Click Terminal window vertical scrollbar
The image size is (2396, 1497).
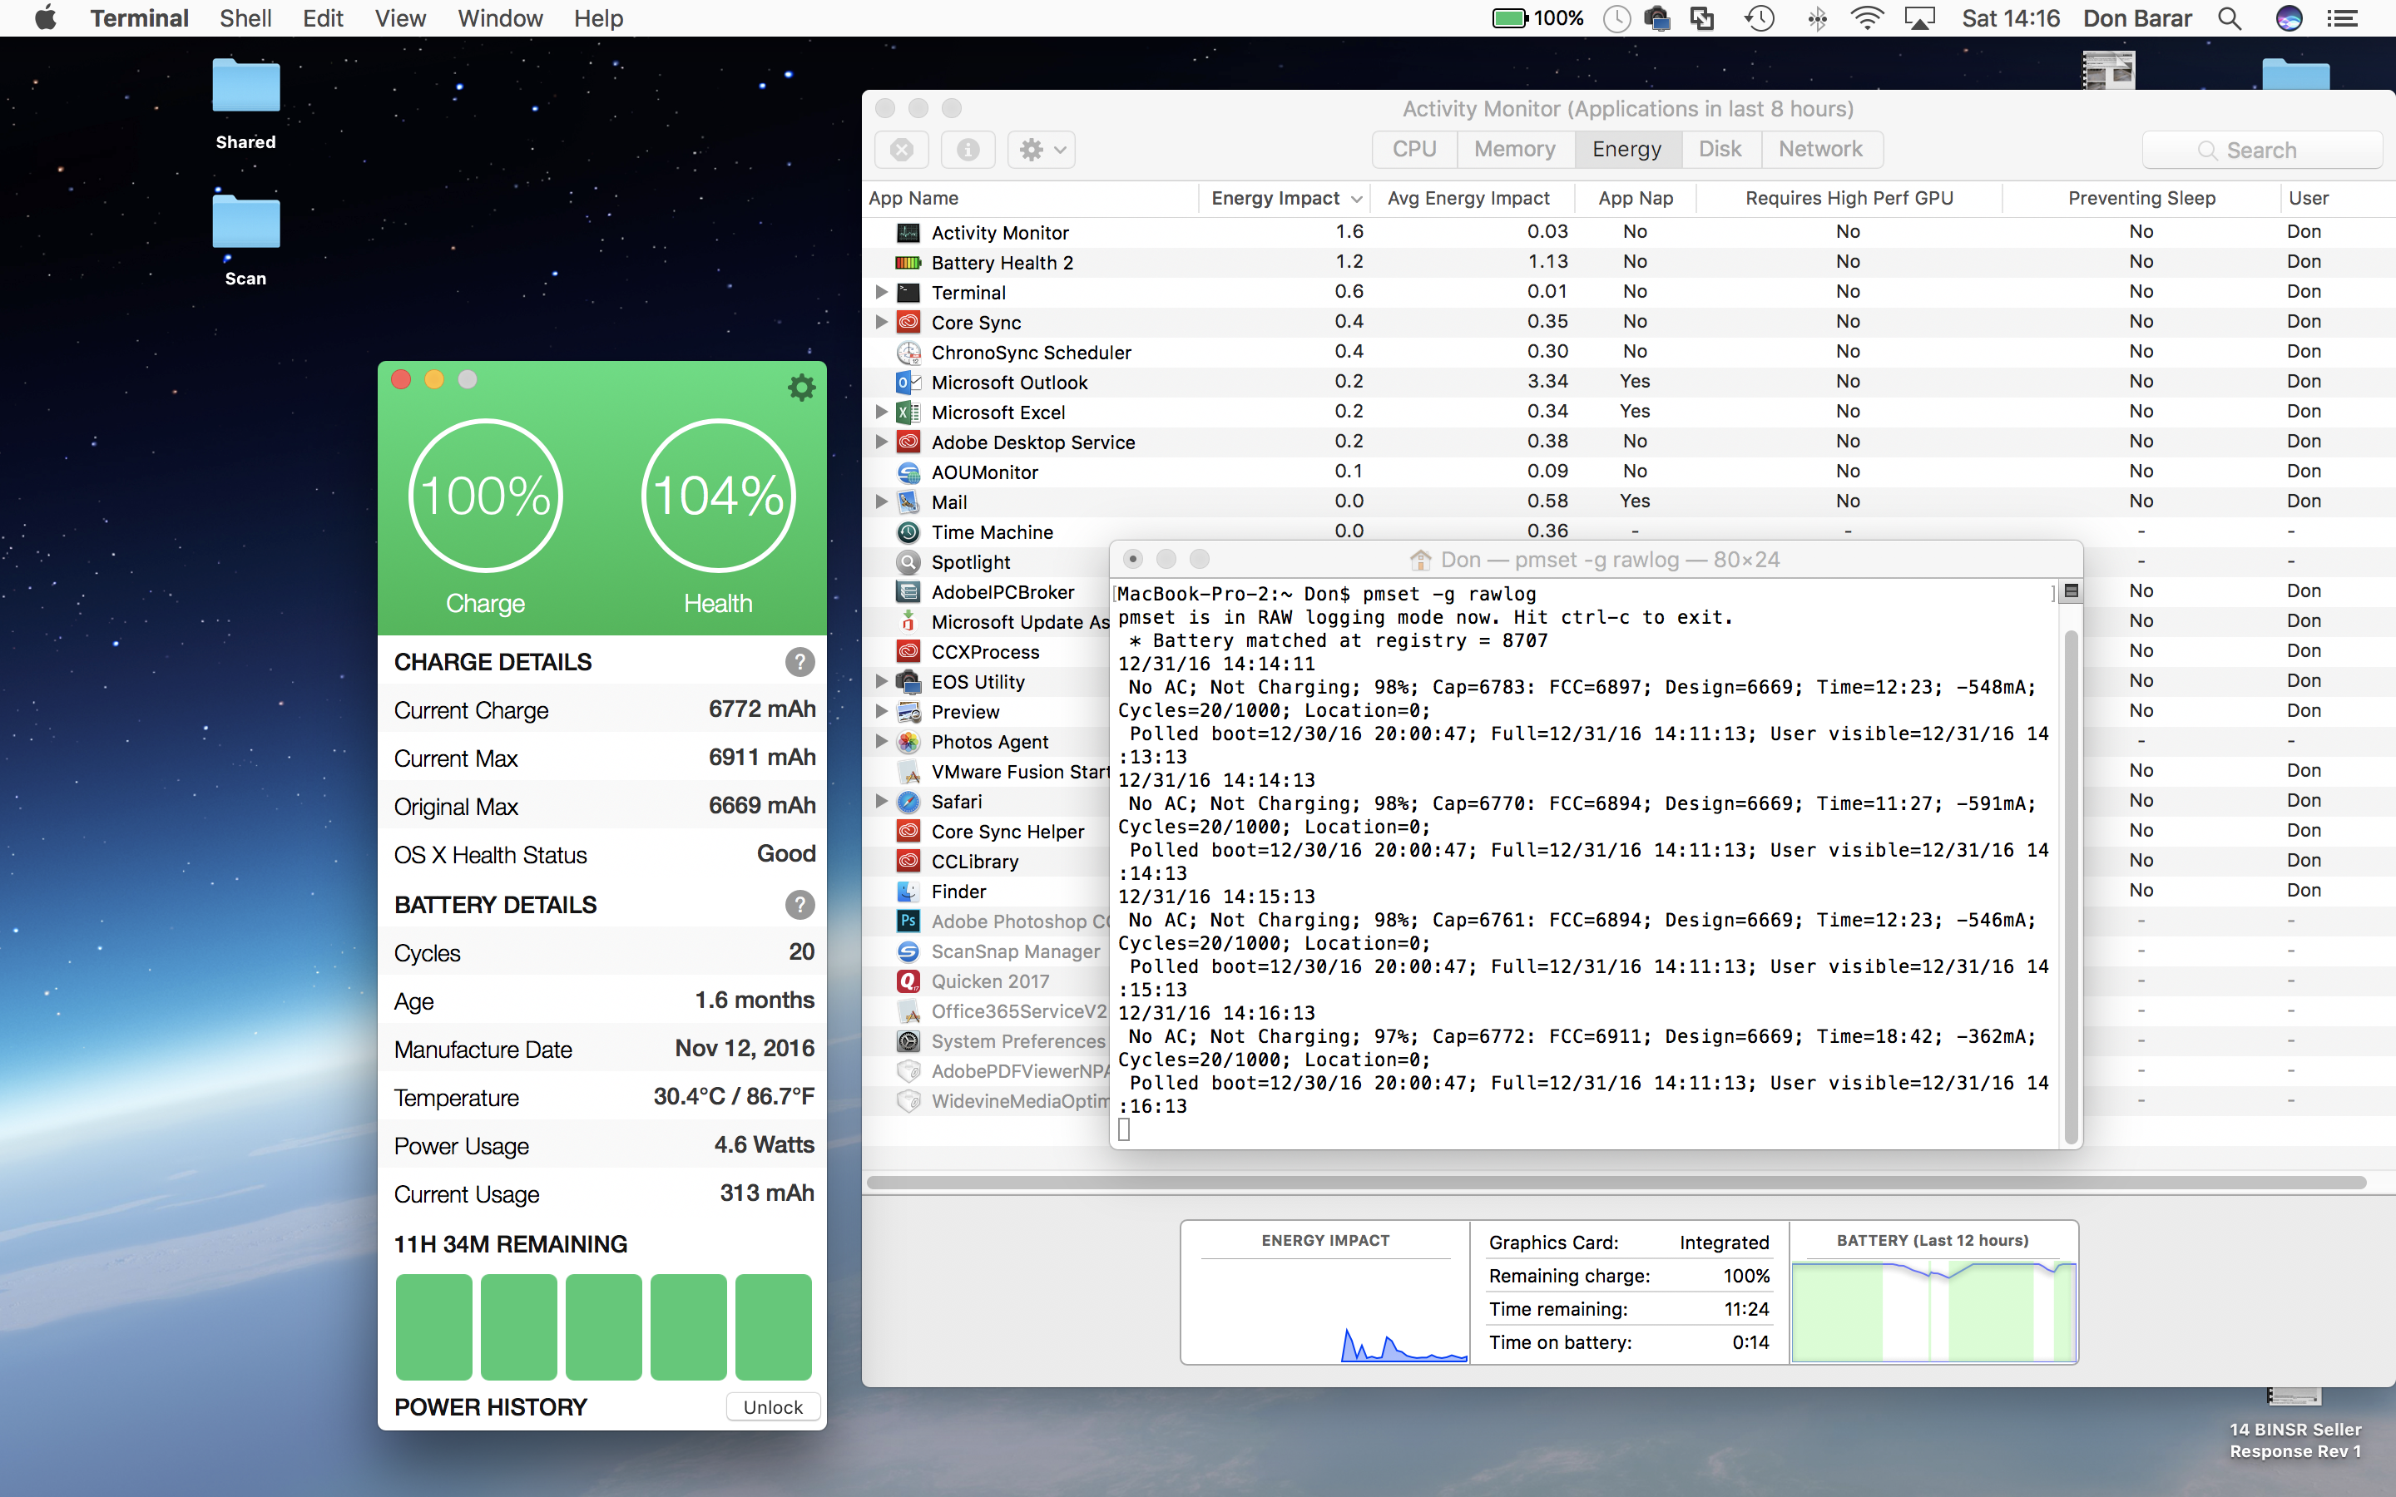coord(2070,887)
